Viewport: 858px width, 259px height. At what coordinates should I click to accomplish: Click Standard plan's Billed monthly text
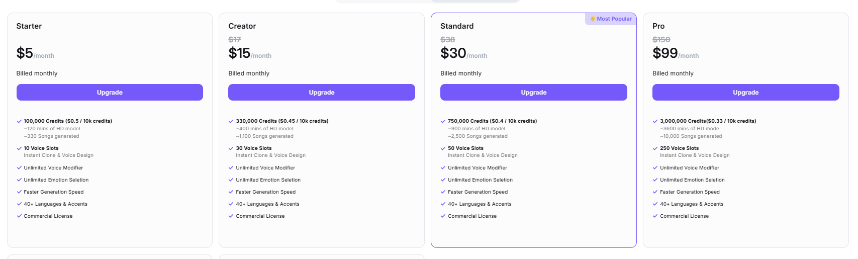pyautogui.click(x=461, y=73)
